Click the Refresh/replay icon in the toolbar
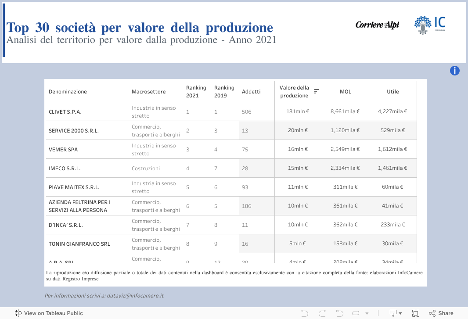 [x=356, y=313]
